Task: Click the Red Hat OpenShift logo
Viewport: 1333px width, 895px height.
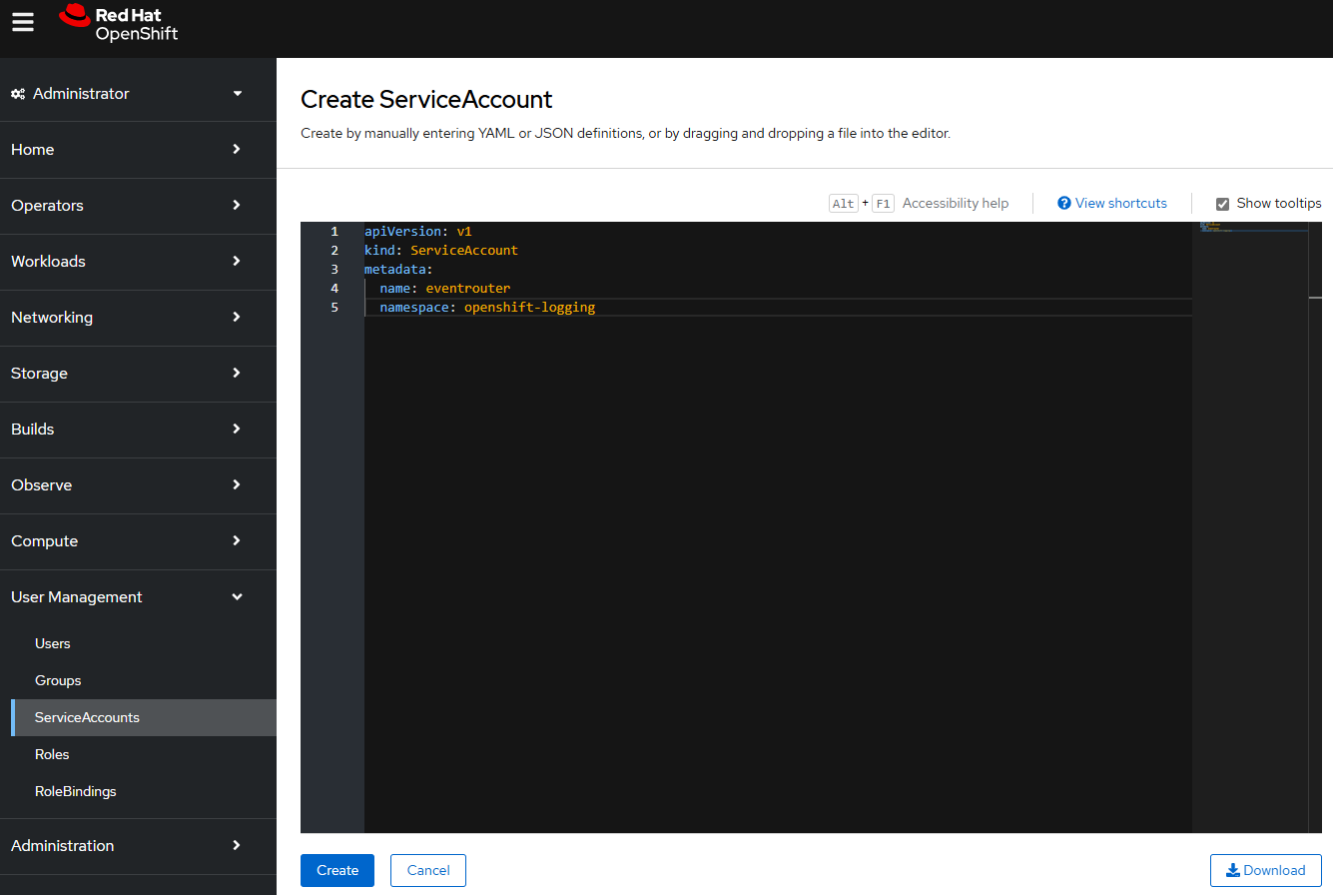Action: click(x=119, y=24)
